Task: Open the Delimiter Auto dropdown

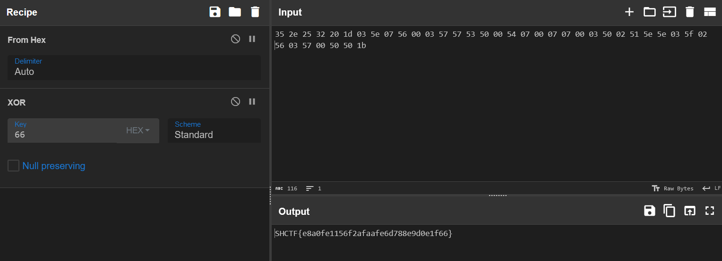Action: [x=134, y=67]
